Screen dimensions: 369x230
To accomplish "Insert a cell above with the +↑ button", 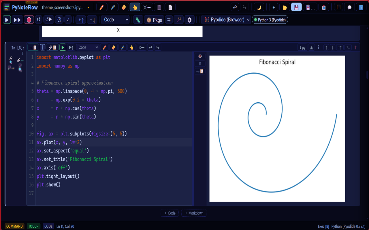I will coord(81,20).
